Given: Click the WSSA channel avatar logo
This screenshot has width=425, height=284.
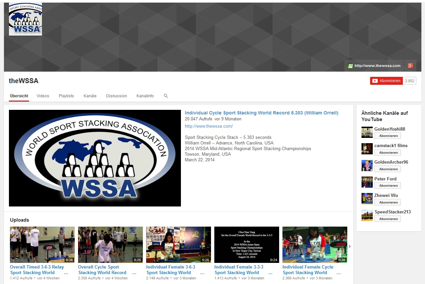Looking at the screenshot, I should click(25, 19).
